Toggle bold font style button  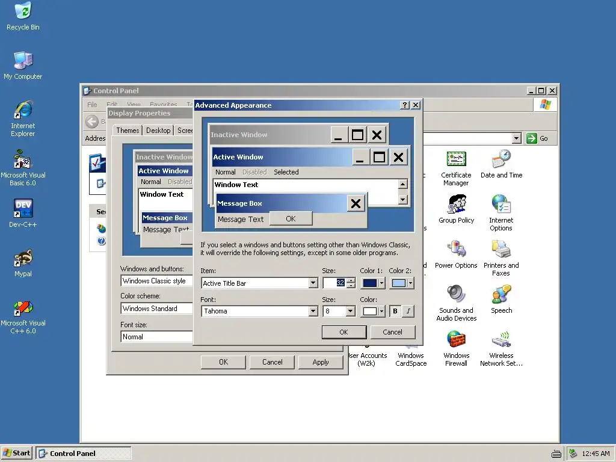coord(395,311)
